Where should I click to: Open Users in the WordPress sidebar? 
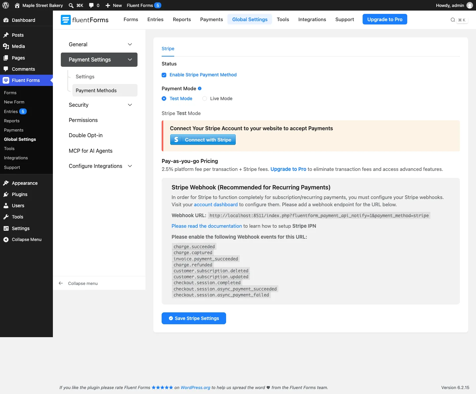(26, 206)
